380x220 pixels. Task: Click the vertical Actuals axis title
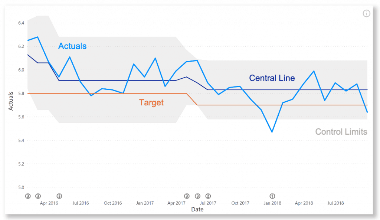point(11,101)
